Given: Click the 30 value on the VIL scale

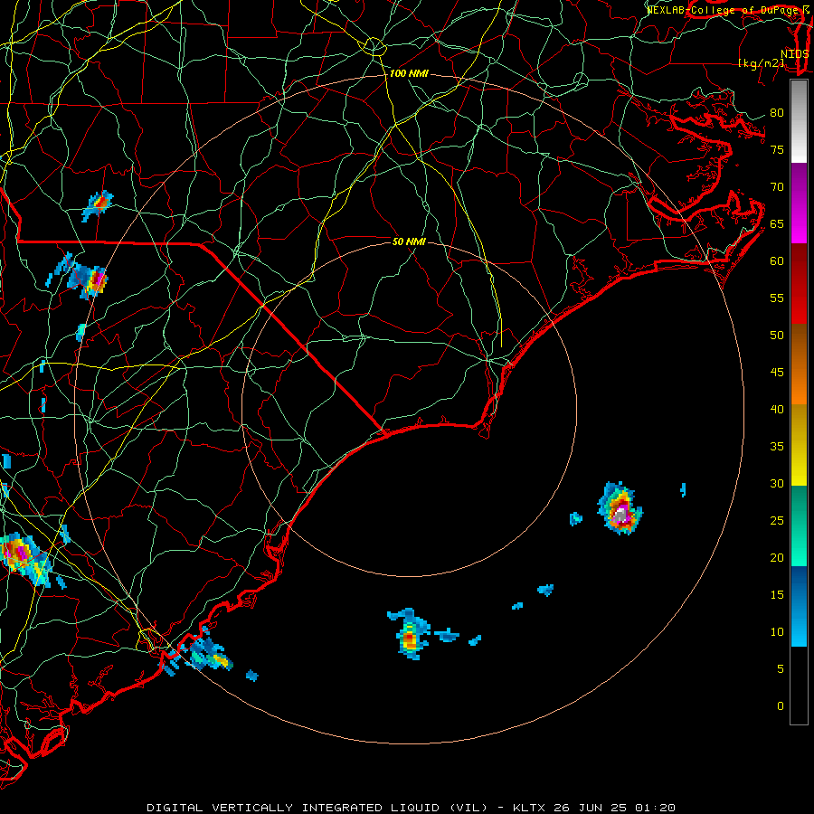Looking at the screenshot, I should [x=777, y=483].
